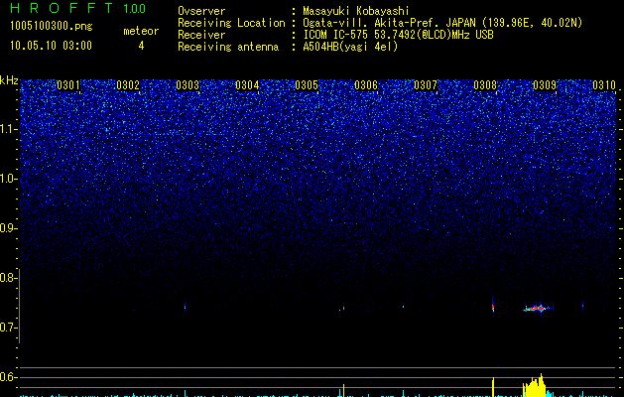Click the Receiving antenna label
This screenshot has width=624, height=397.
(x=228, y=47)
